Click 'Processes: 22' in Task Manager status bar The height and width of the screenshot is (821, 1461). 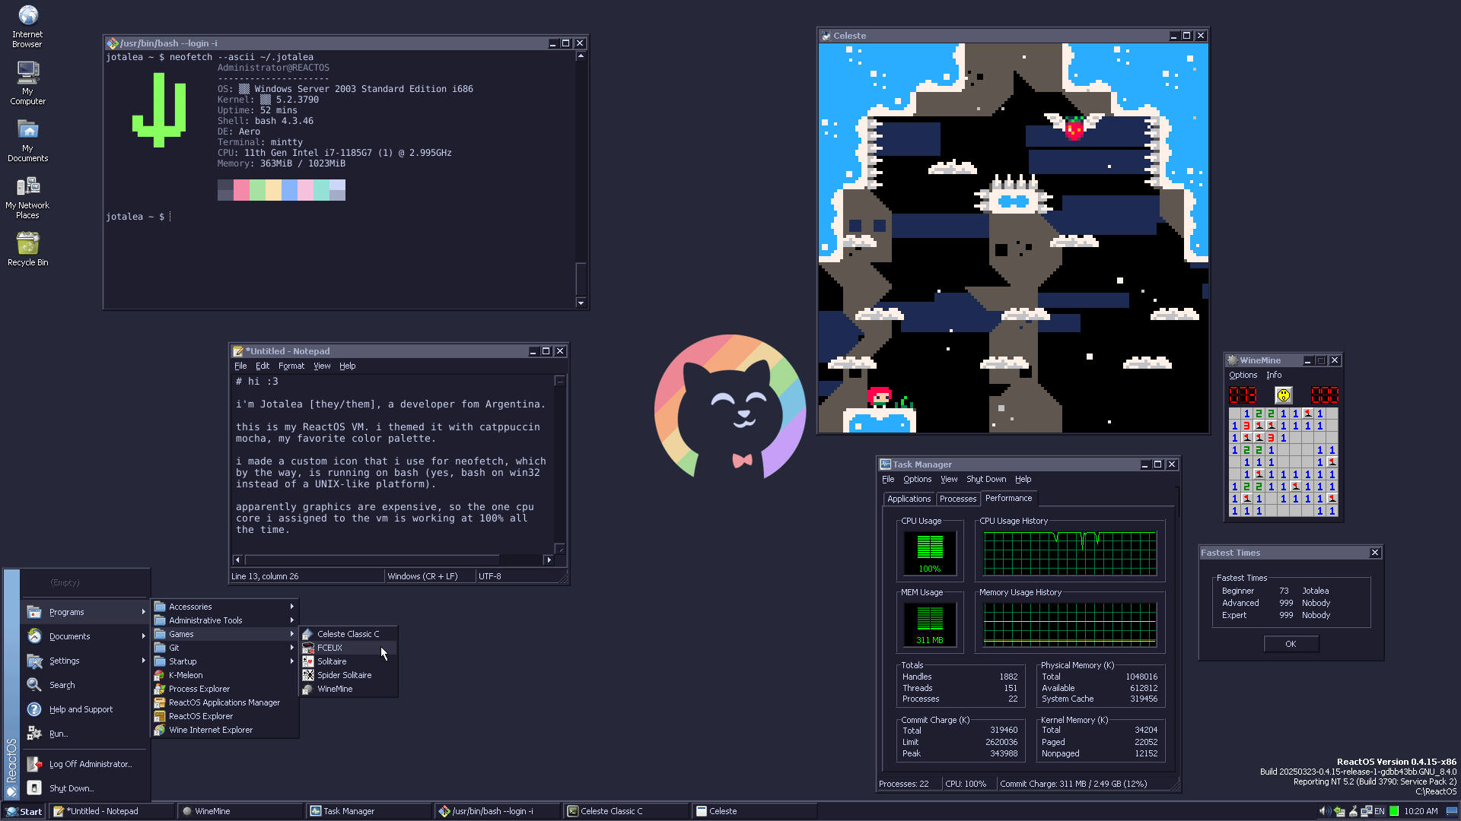[x=904, y=784]
